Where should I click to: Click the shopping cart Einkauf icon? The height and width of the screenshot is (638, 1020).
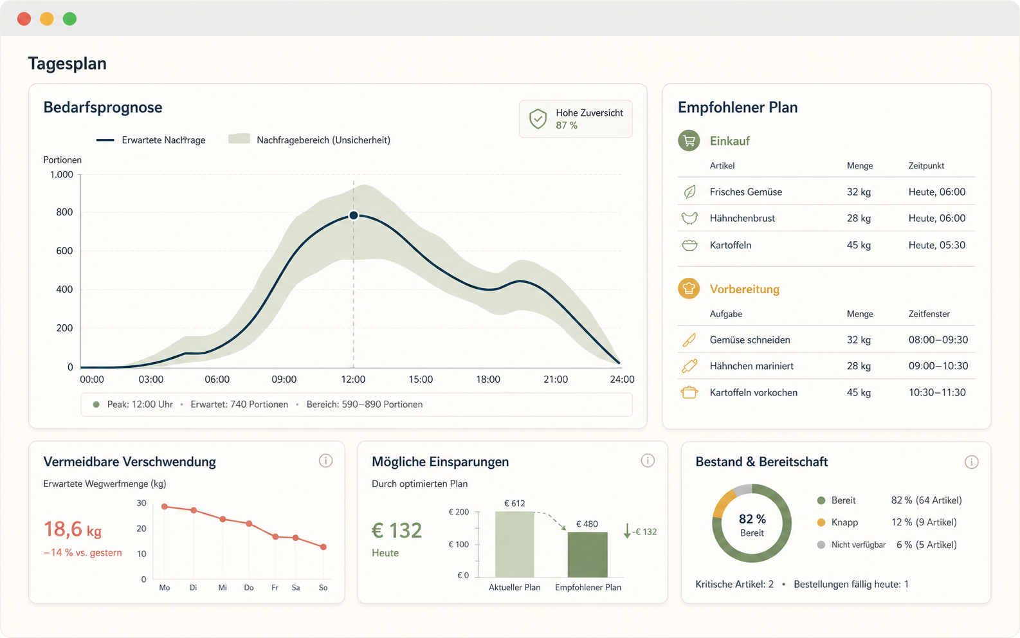[689, 140]
